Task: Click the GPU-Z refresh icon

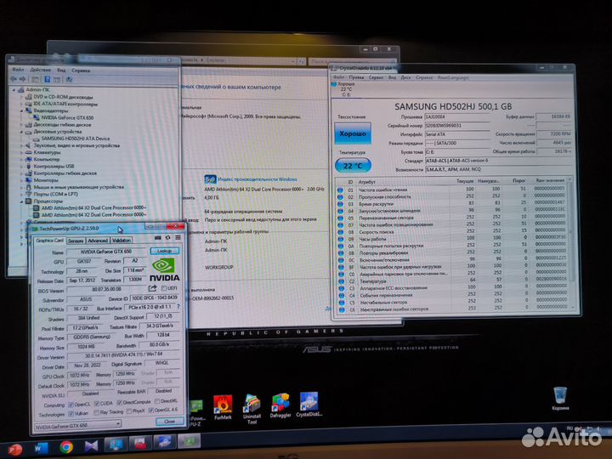Action: pyautogui.click(x=167, y=238)
